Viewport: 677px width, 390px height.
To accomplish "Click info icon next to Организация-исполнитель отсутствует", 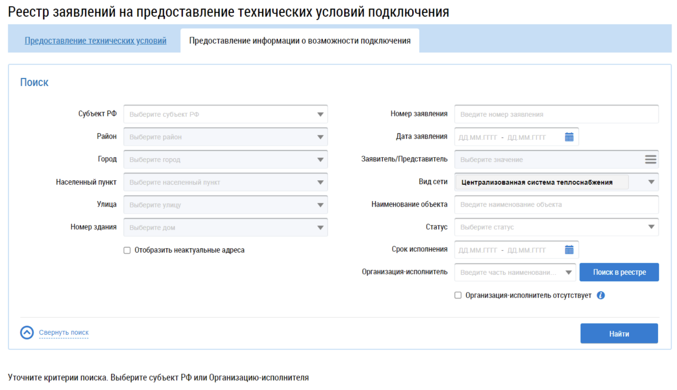I will (601, 295).
